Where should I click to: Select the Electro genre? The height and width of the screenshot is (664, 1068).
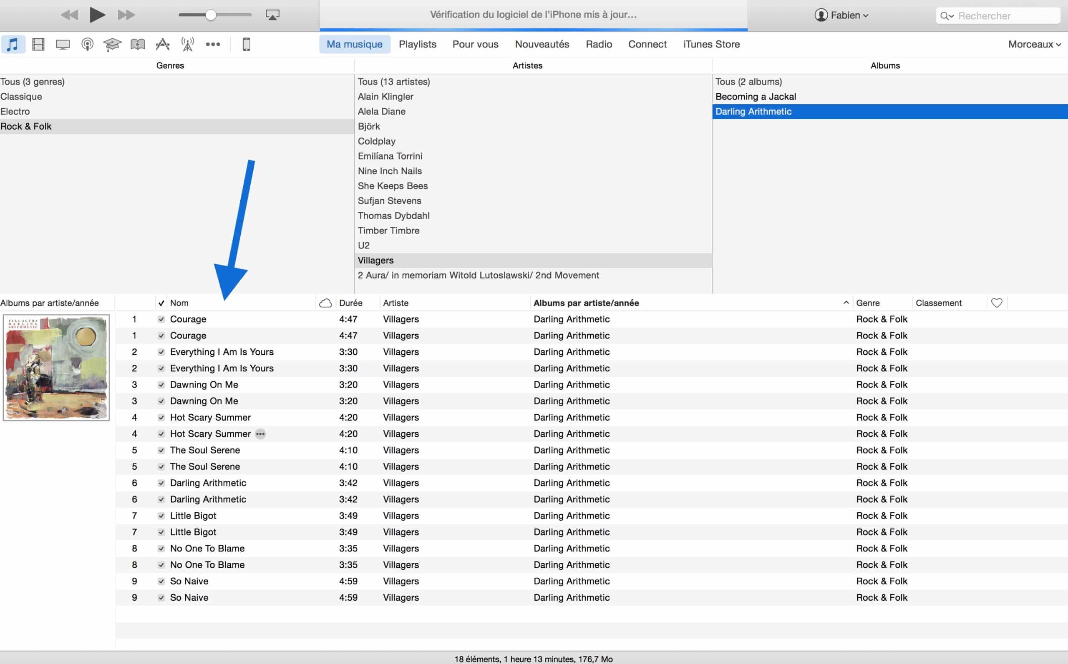pos(177,112)
